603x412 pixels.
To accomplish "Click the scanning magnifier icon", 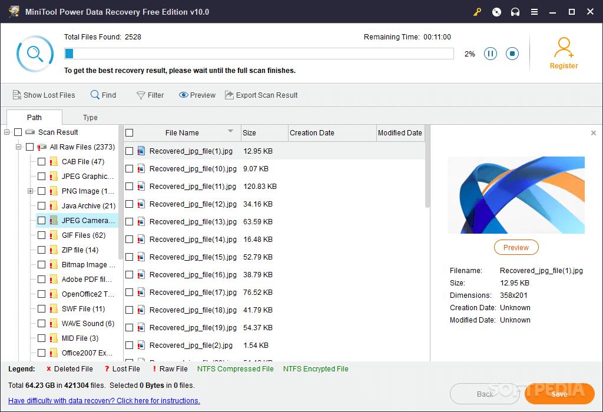I will tap(35, 54).
